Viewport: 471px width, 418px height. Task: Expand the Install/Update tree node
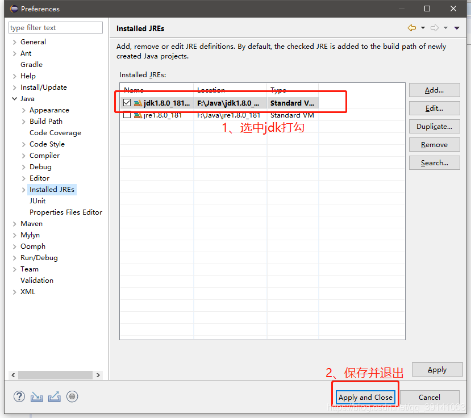point(14,87)
